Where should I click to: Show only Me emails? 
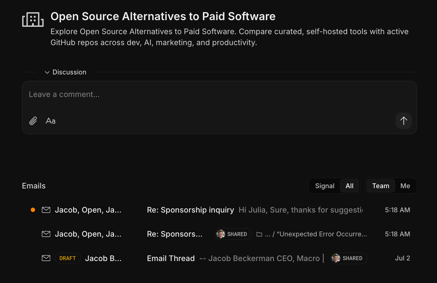click(x=405, y=186)
